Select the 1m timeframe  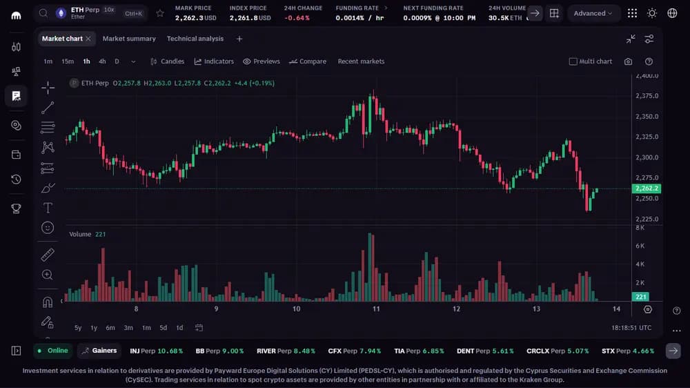(48, 61)
